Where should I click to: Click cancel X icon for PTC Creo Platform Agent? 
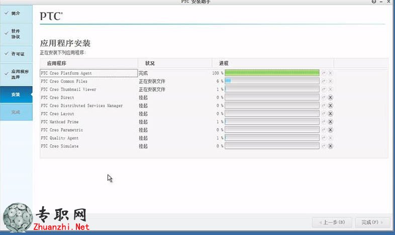pyautogui.click(x=330, y=73)
